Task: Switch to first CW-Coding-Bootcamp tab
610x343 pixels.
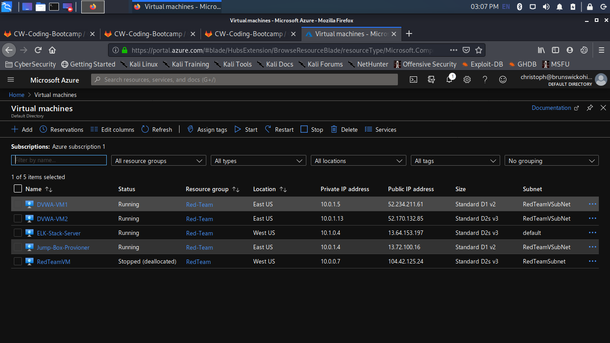Action: tap(49, 33)
